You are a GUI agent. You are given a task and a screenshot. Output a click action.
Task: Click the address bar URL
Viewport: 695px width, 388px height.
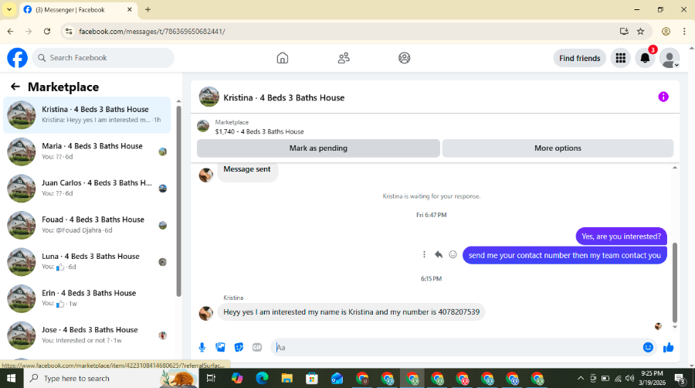152,32
